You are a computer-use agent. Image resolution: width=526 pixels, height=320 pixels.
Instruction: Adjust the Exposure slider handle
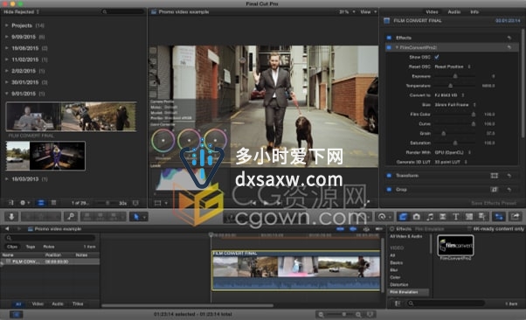click(455, 76)
